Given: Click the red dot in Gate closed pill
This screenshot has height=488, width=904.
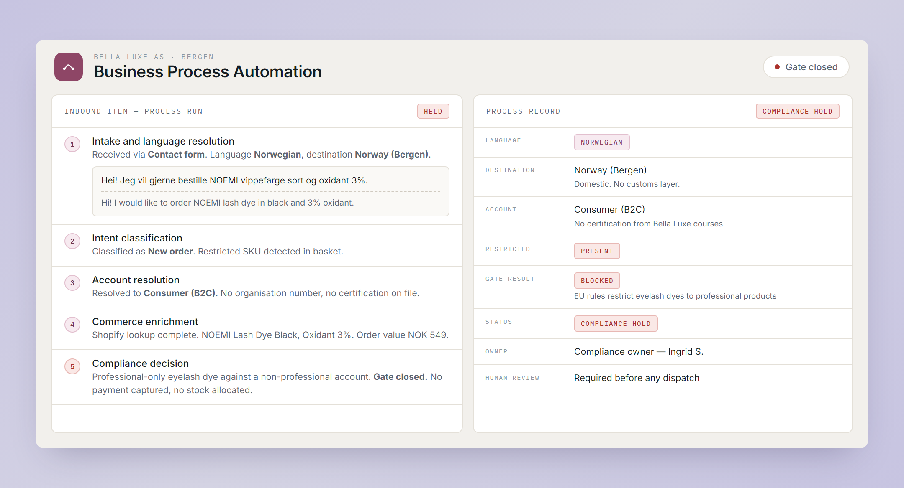Looking at the screenshot, I should coord(777,67).
